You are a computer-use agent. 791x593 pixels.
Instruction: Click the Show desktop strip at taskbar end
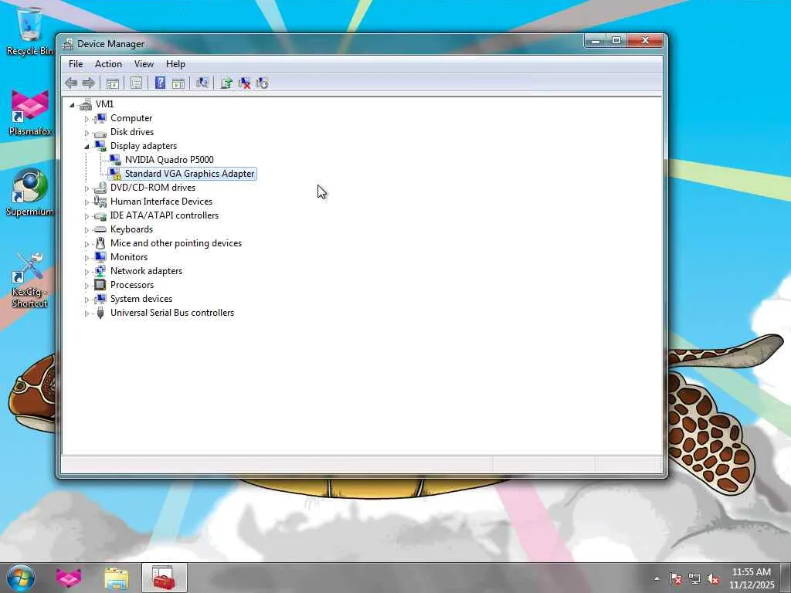pyautogui.click(x=786, y=578)
